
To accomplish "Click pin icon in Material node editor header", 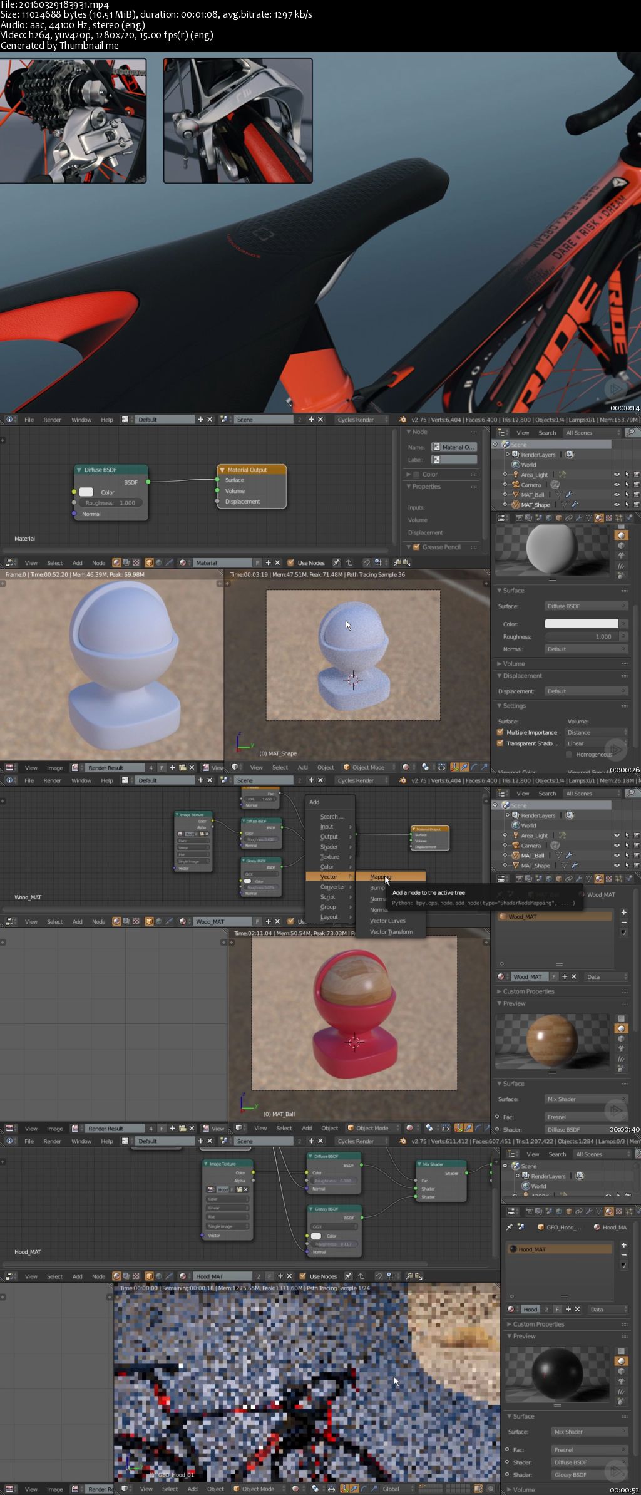I will [337, 562].
